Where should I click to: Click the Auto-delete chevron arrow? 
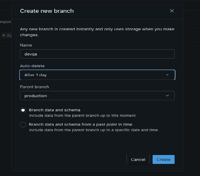pyautogui.click(x=167, y=75)
